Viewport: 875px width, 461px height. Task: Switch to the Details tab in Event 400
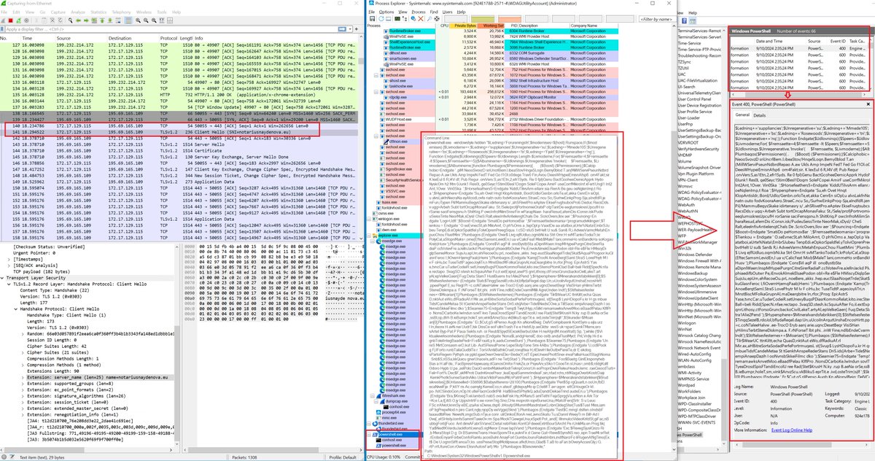click(x=760, y=115)
